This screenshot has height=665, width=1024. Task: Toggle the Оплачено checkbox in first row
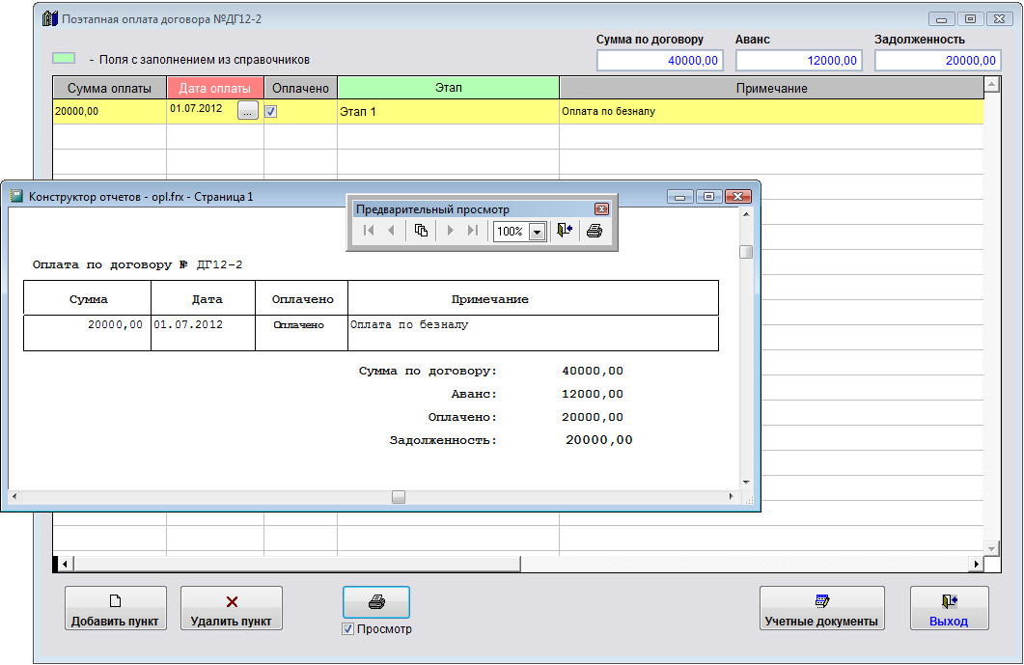click(271, 112)
